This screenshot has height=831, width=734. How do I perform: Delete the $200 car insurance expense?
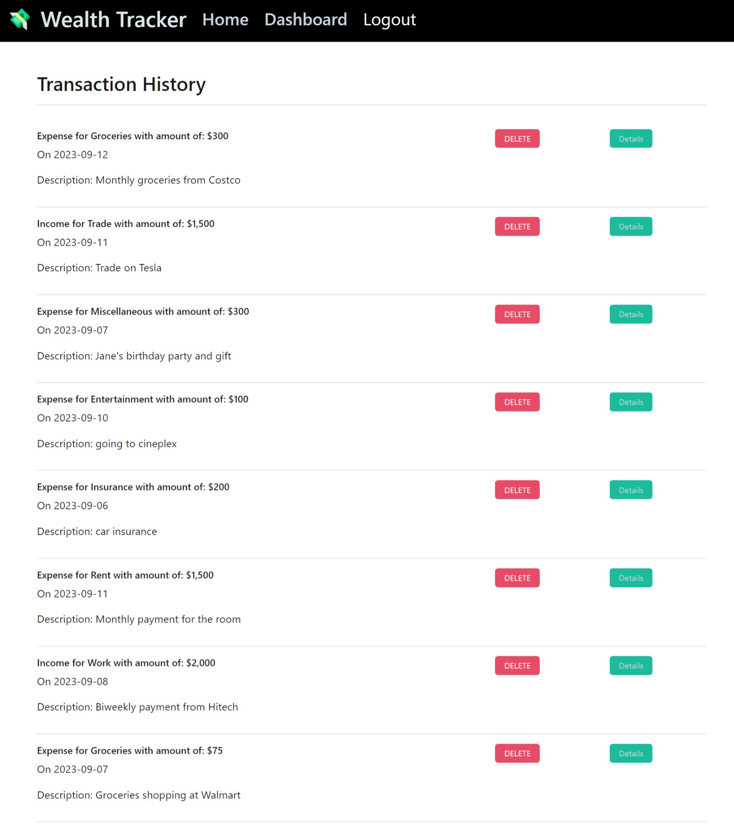coord(516,490)
